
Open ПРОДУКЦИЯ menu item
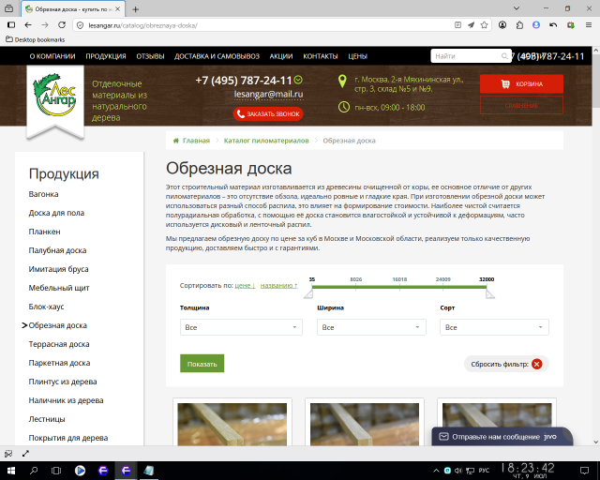coord(106,56)
